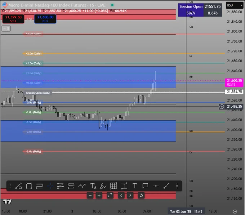Image resolution: width=245 pixels, height=215 pixels.
Task: Select the Session Open (Daily) label
Action: [x=38, y=93]
